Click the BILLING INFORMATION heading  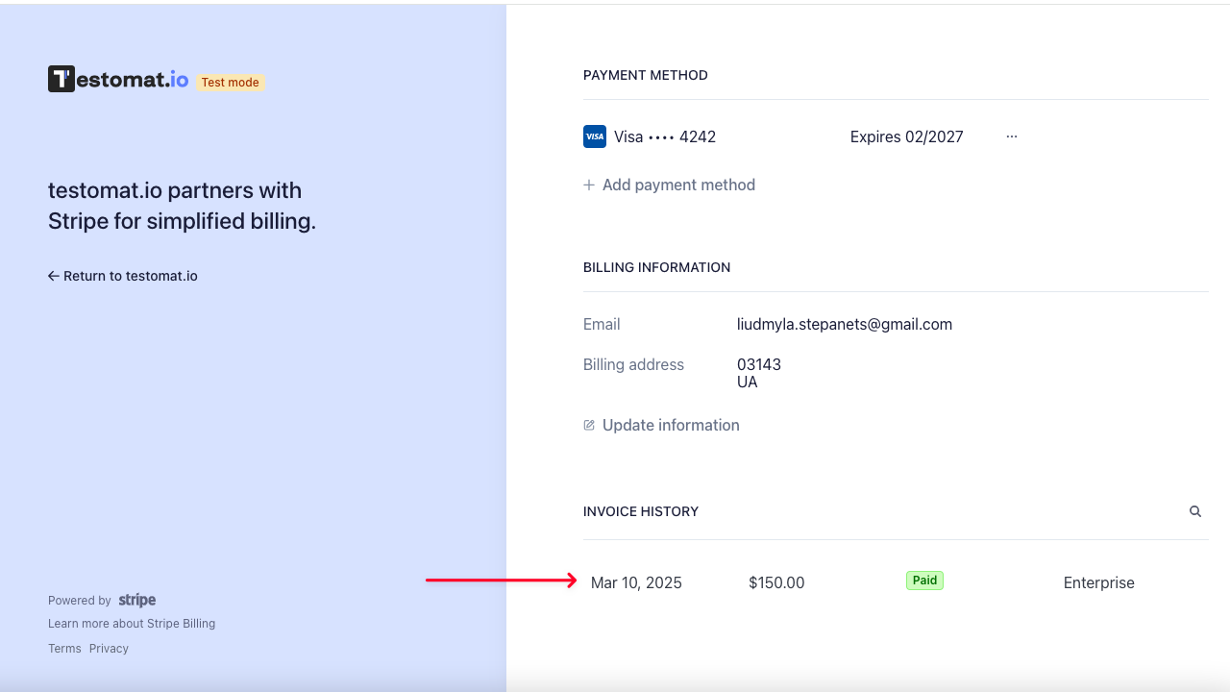(x=657, y=267)
